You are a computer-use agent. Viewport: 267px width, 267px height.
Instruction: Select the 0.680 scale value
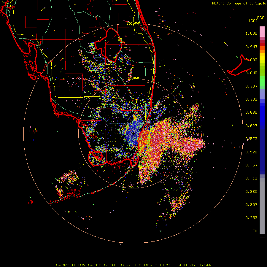[x=251, y=112]
